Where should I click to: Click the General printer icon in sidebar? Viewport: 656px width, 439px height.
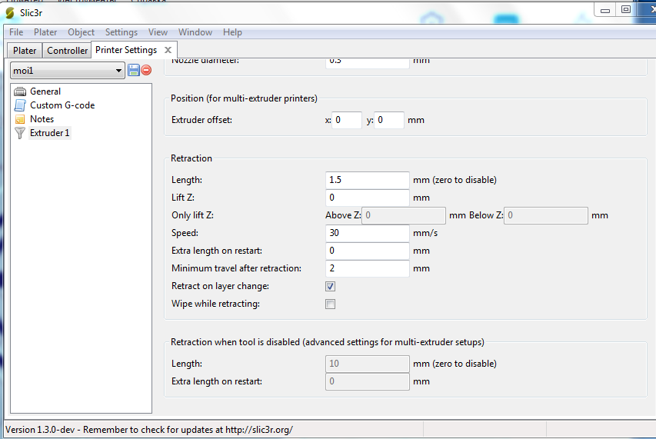(20, 91)
